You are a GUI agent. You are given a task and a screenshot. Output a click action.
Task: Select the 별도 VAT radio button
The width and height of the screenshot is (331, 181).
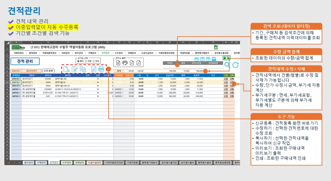click(x=78, y=61)
